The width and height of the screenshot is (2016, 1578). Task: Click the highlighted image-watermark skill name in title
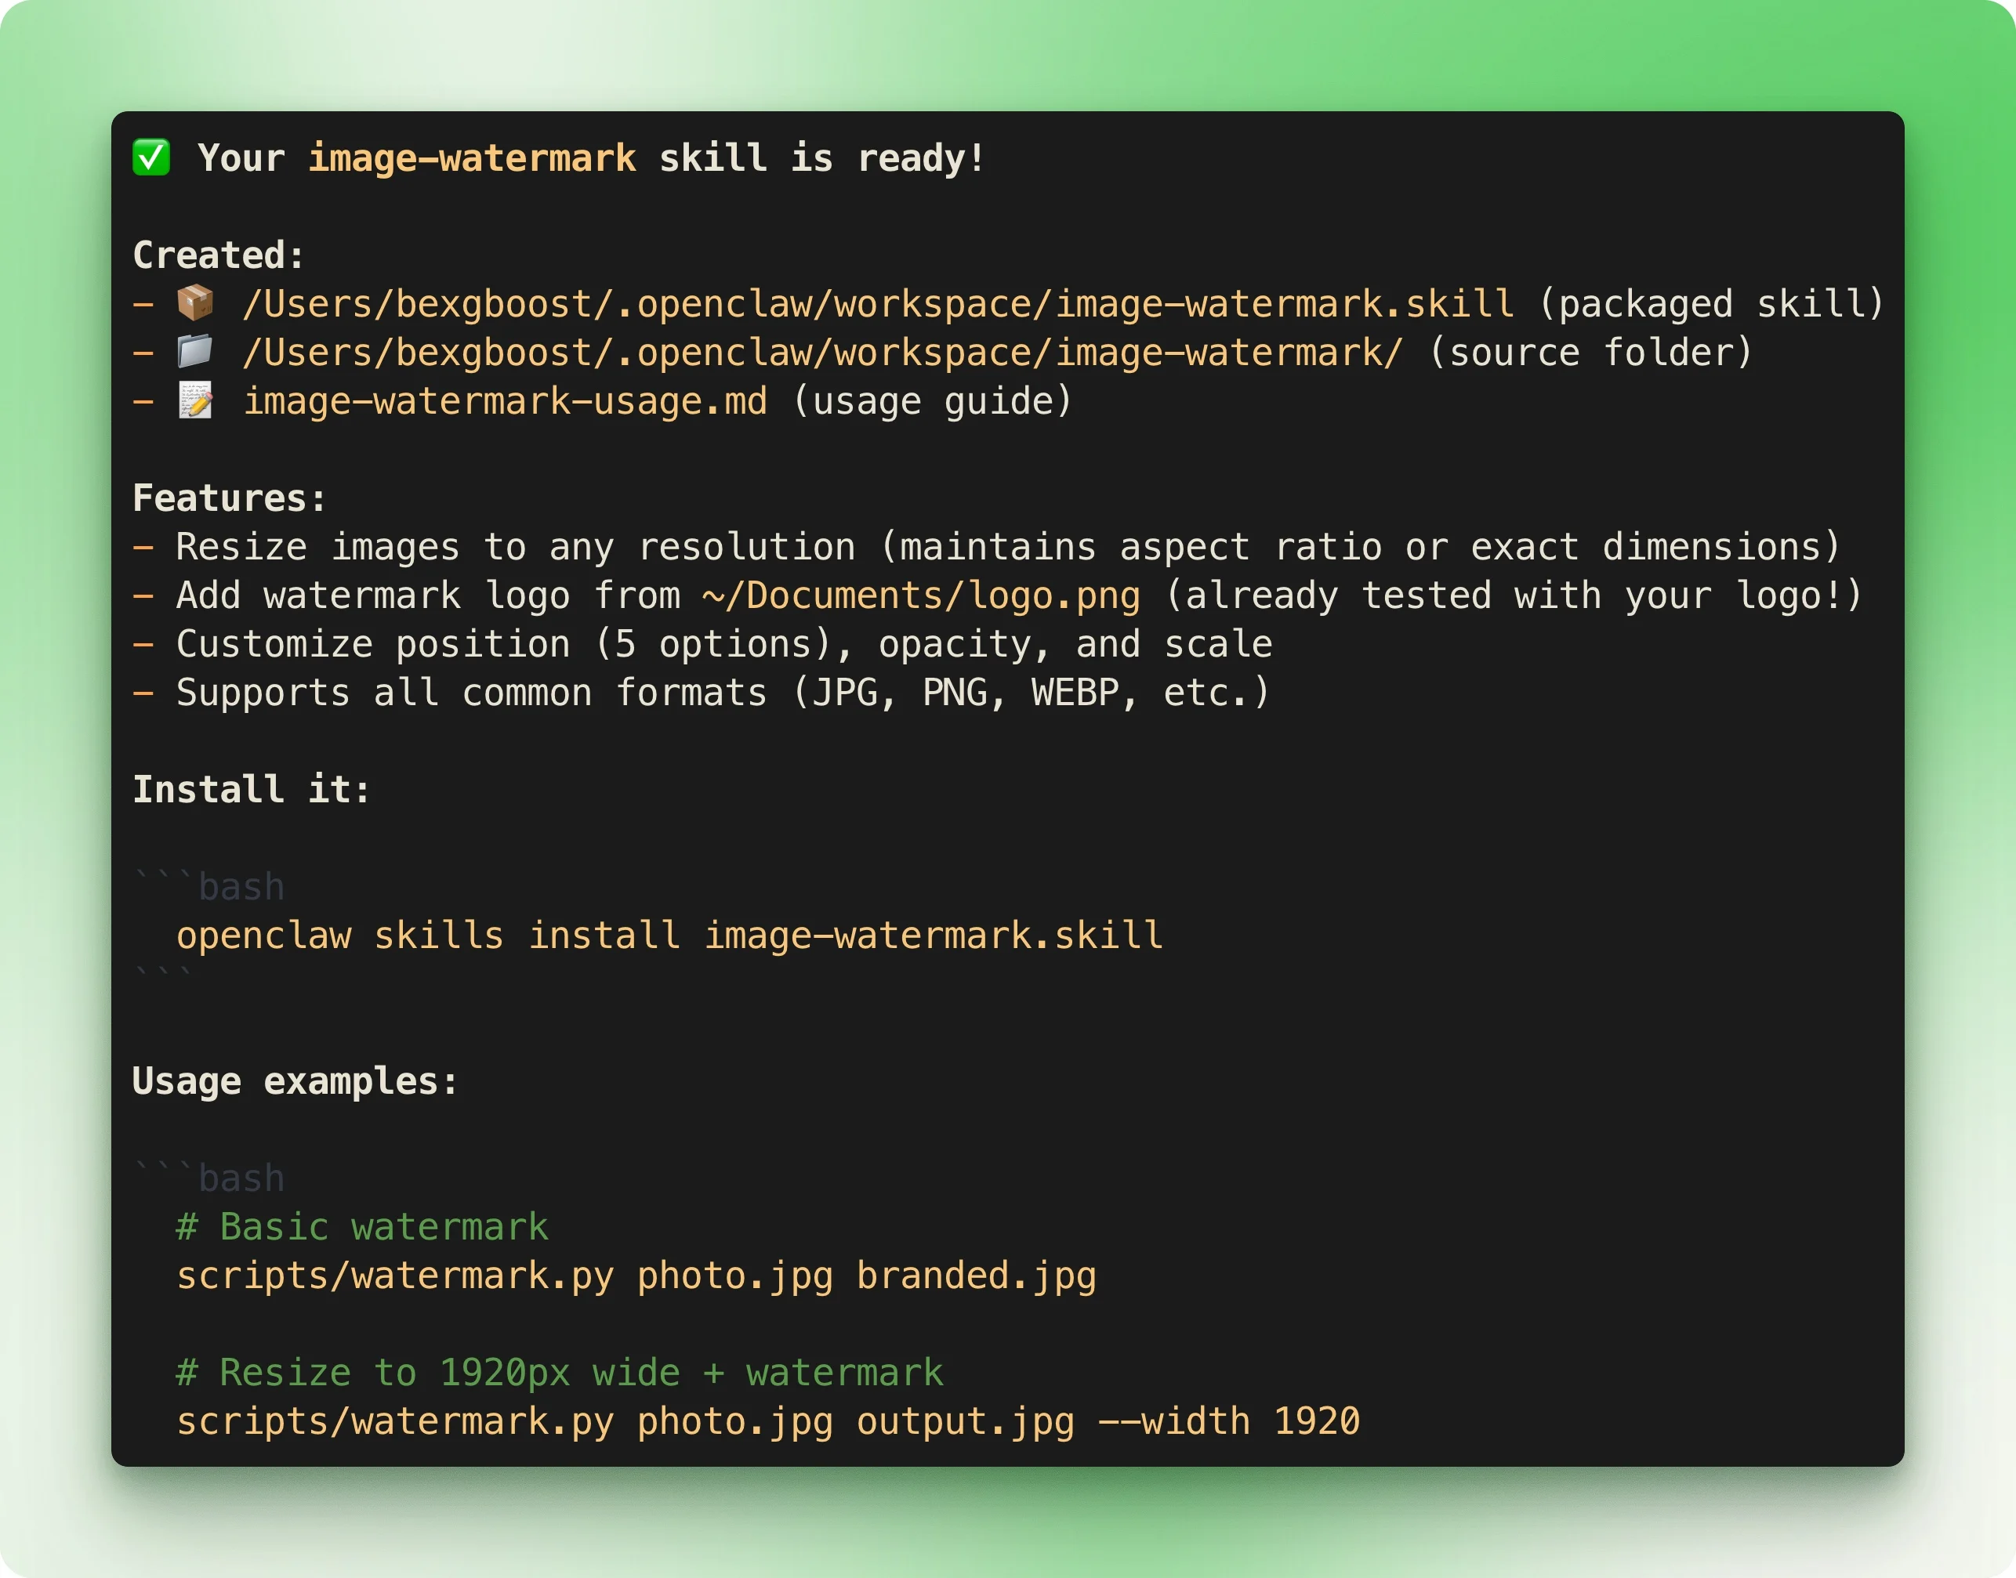tap(471, 158)
